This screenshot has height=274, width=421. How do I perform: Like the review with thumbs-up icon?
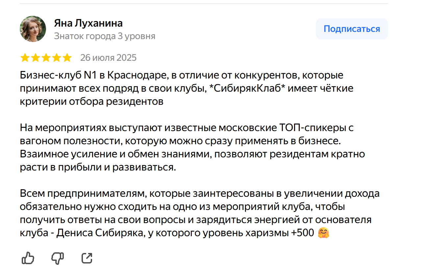click(x=28, y=258)
